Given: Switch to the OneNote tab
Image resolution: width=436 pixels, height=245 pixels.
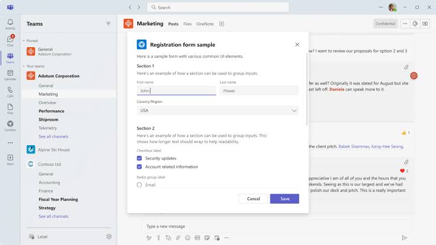Looking at the screenshot, I should click(205, 24).
